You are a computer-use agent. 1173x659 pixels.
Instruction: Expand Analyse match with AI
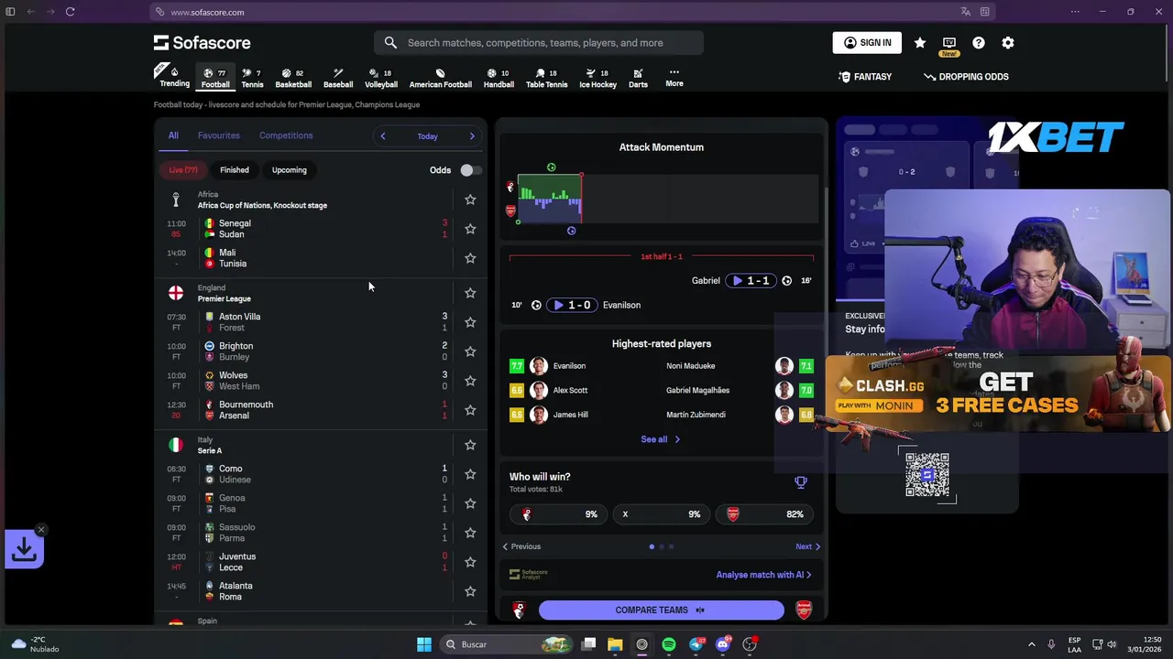point(763,575)
